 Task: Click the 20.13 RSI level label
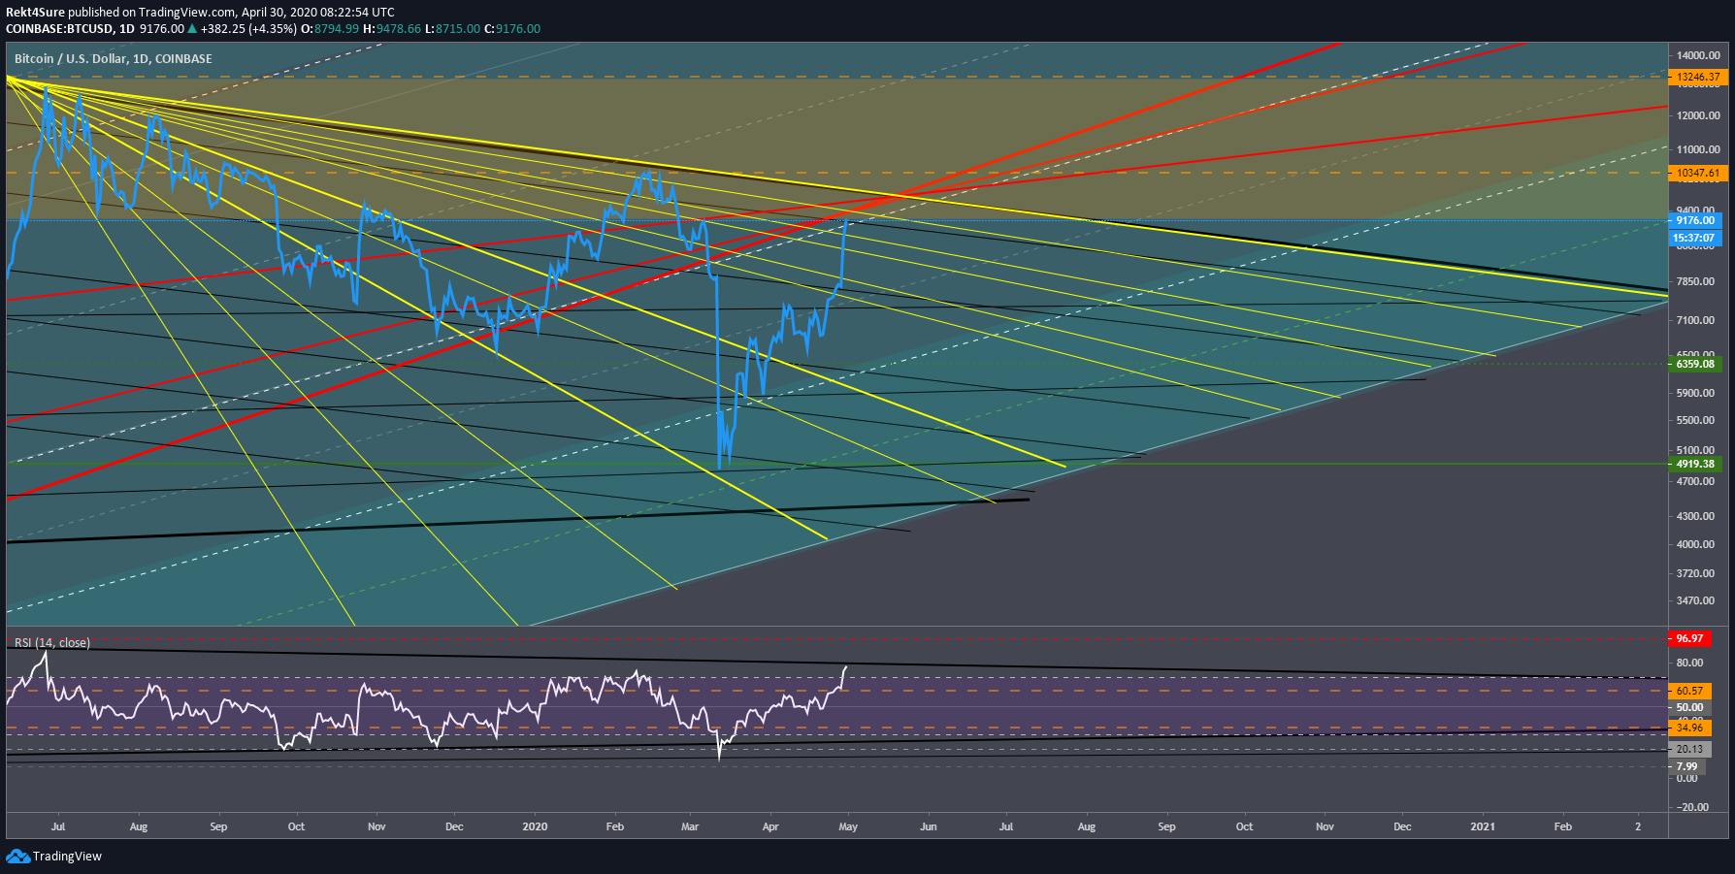(1689, 749)
